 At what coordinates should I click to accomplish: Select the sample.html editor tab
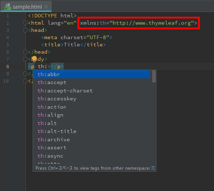[x=26, y=7]
